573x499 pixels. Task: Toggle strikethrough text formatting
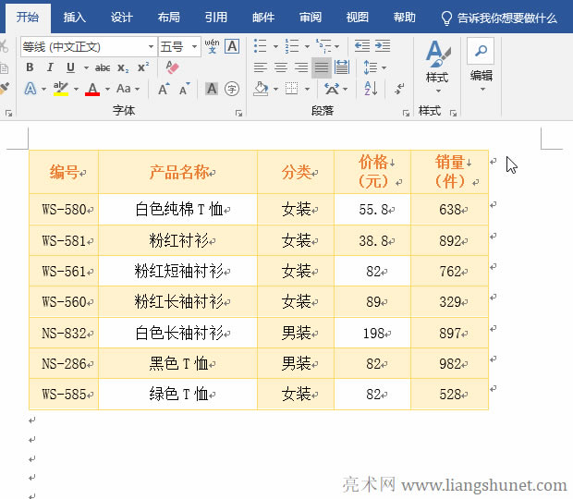click(103, 67)
